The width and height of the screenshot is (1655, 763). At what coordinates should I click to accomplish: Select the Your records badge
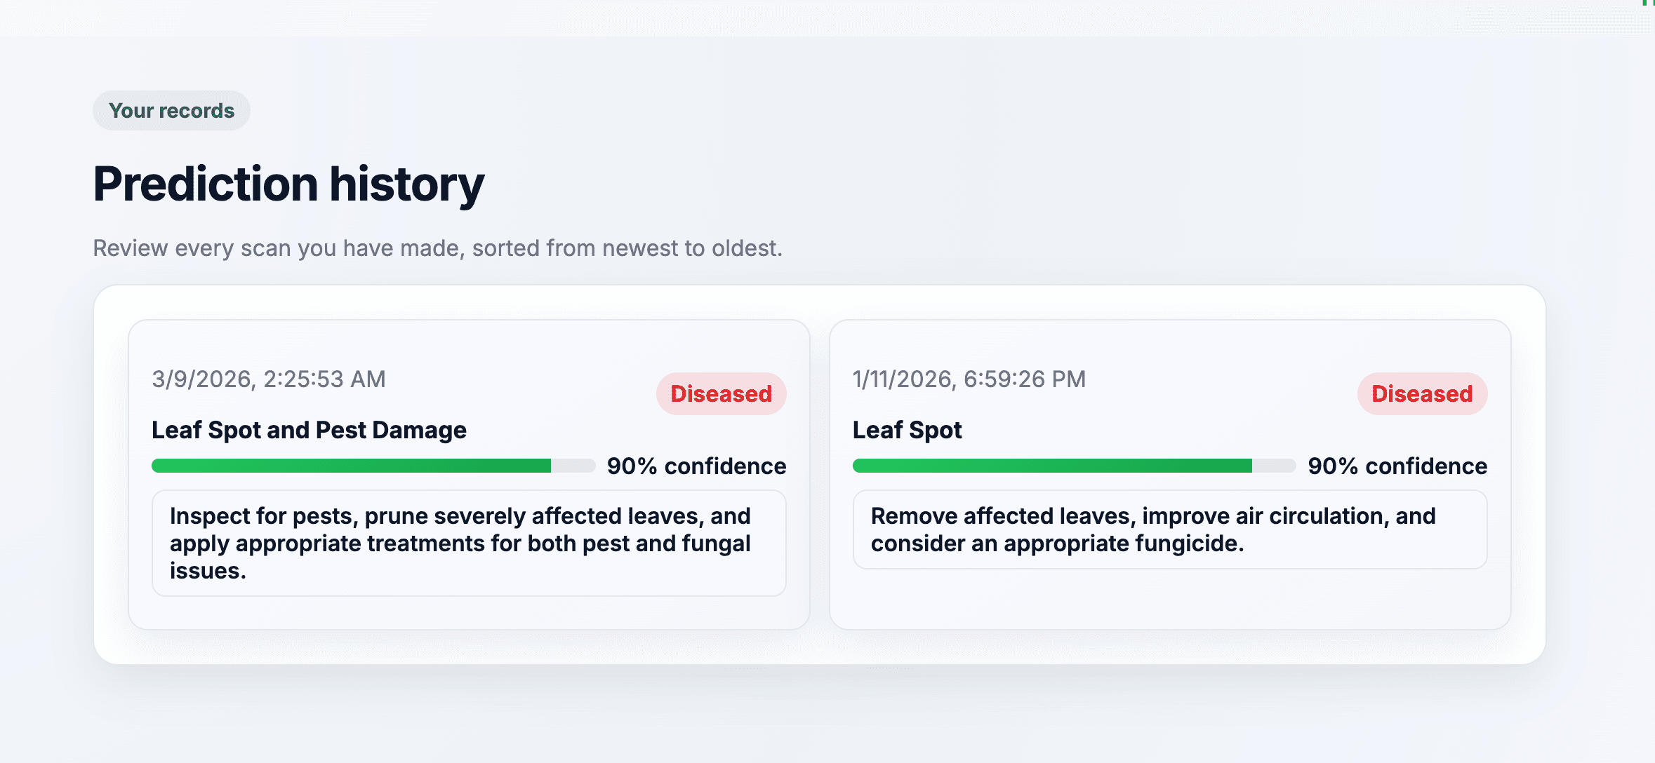[172, 110]
